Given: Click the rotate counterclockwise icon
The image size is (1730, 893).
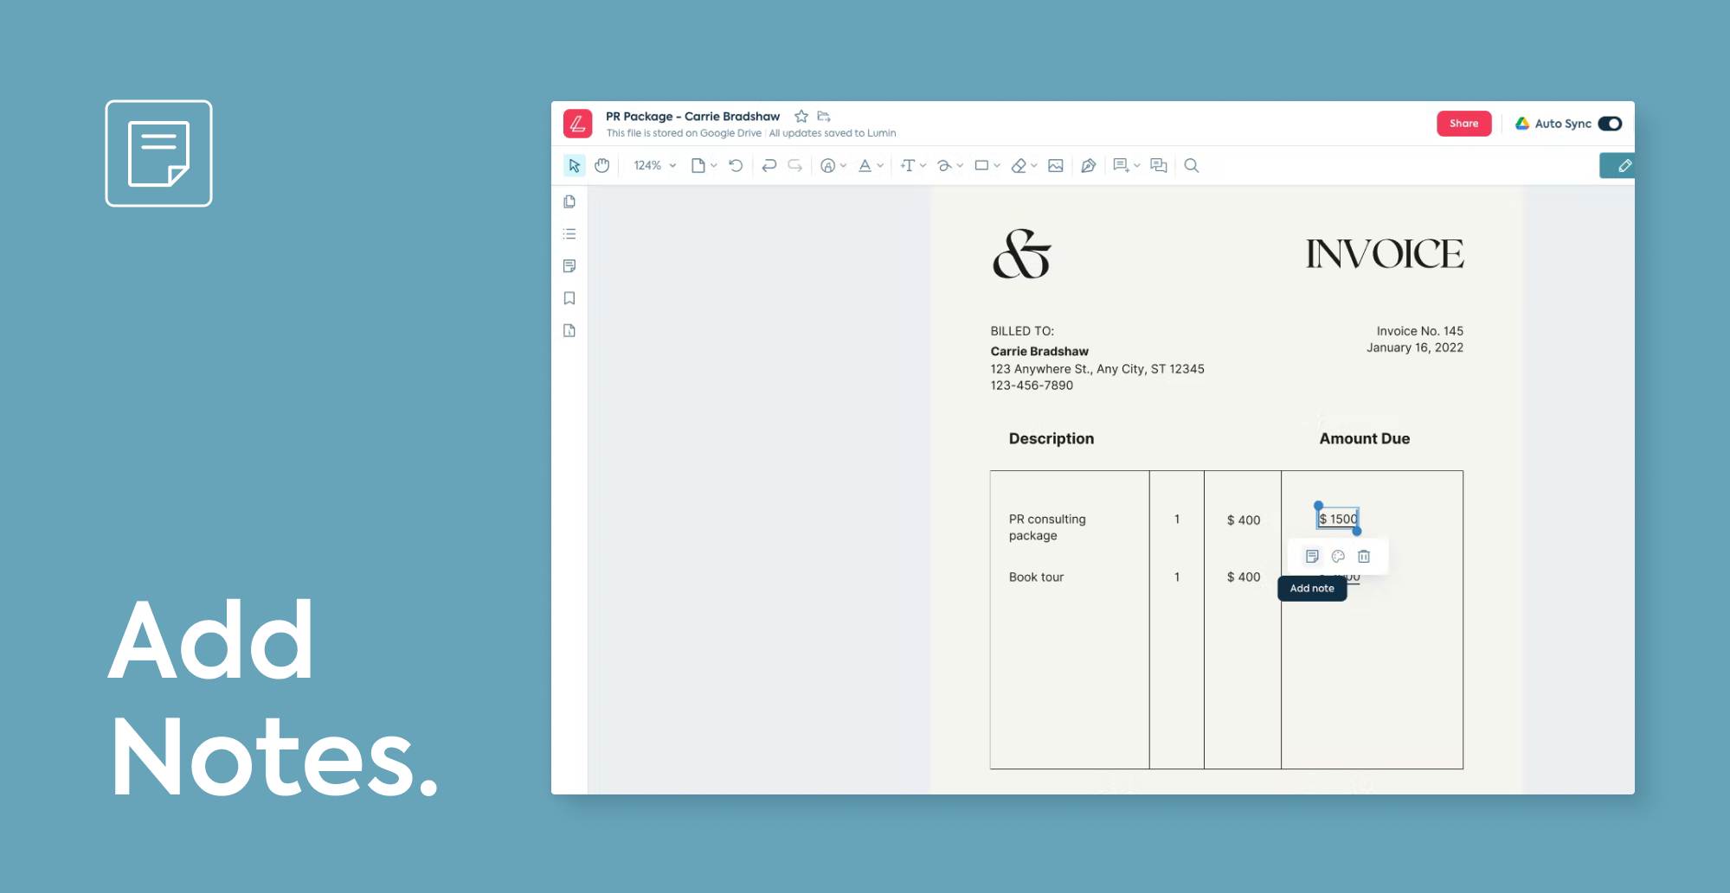Looking at the screenshot, I should [x=736, y=165].
